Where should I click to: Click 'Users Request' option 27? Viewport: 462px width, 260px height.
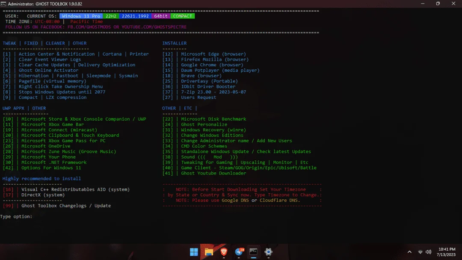click(x=189, y=97)
